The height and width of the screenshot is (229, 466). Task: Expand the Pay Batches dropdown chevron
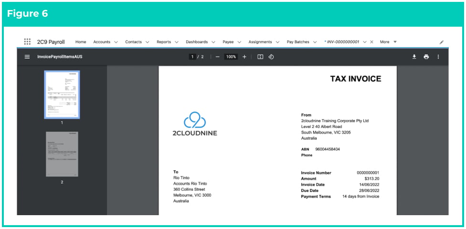click(315, 42)
